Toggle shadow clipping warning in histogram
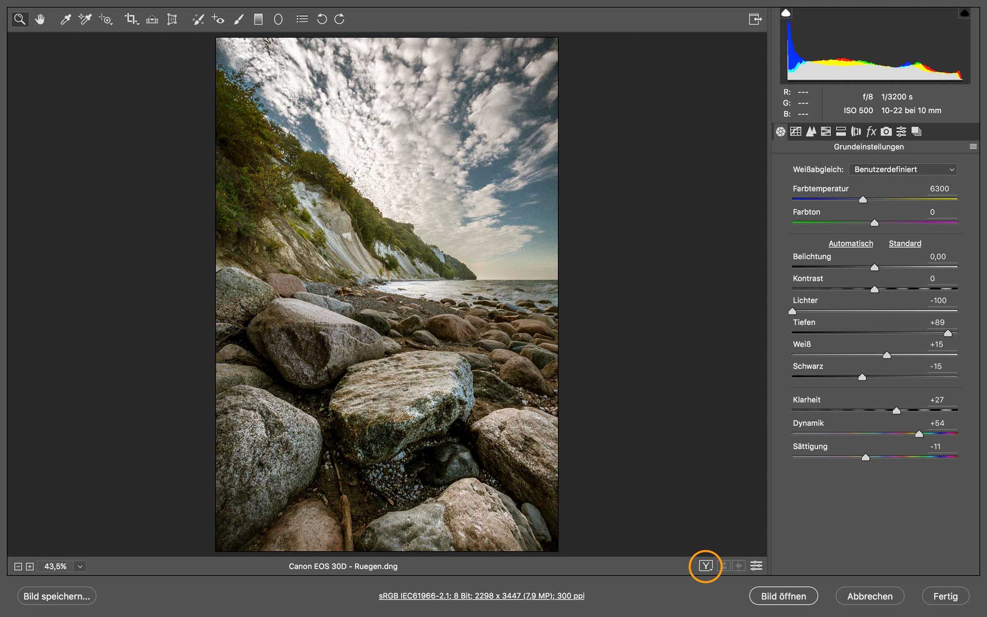The width and height of the screenshot is (987, 617). tap(786, 13)
